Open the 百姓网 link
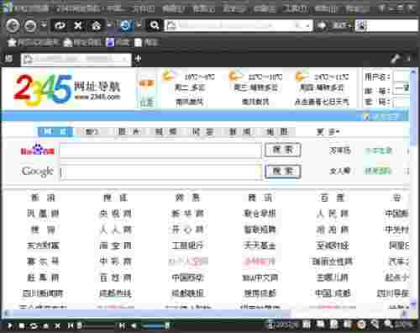Image resolution: width=420 pixels, height=333 pixels. point(115,277)
